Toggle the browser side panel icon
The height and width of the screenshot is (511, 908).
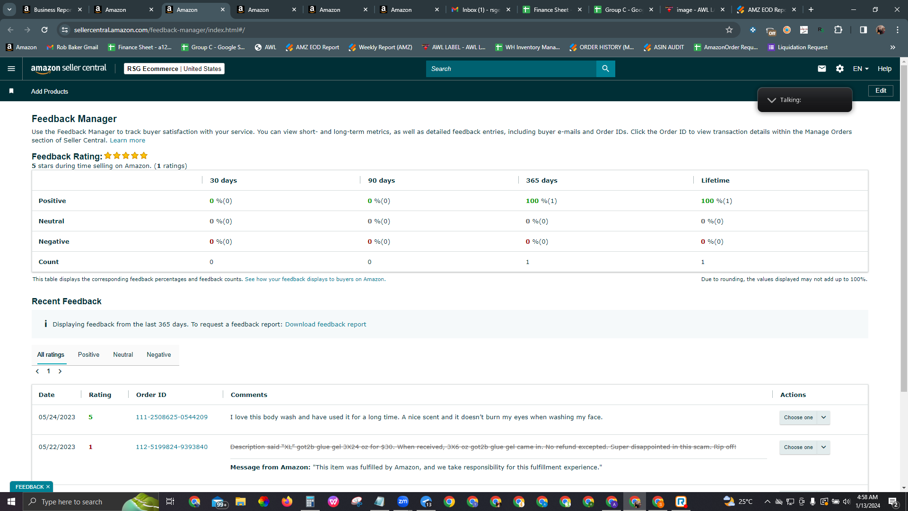click(x=864, y=30)
